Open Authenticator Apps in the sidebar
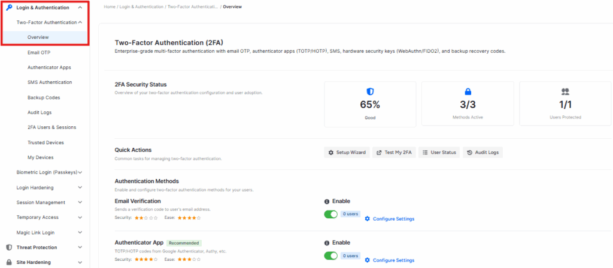 [x=49, y=67]
